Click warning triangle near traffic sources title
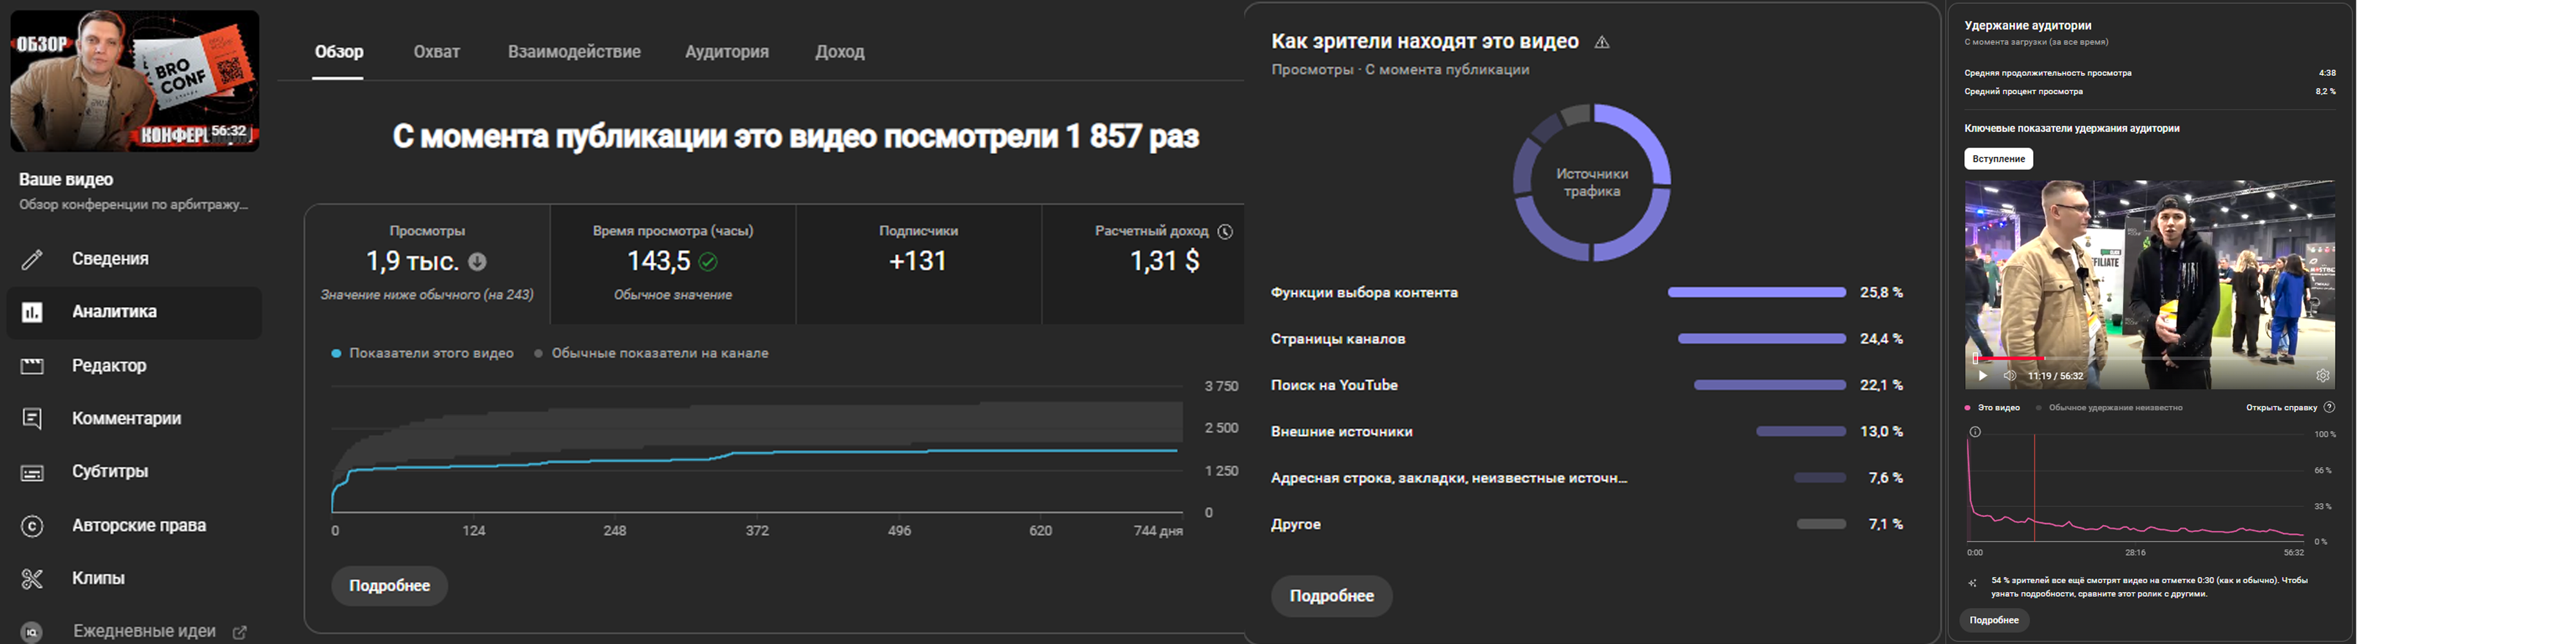 point(1602,42)
